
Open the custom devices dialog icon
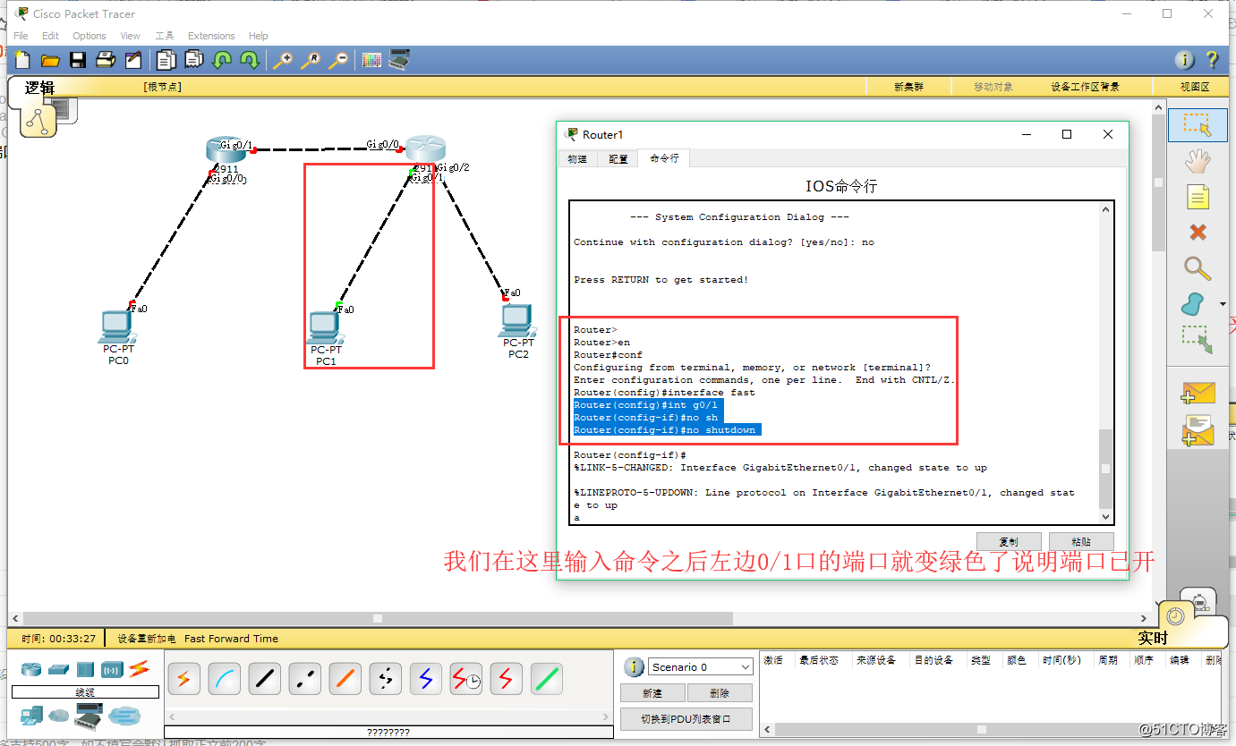399,60
